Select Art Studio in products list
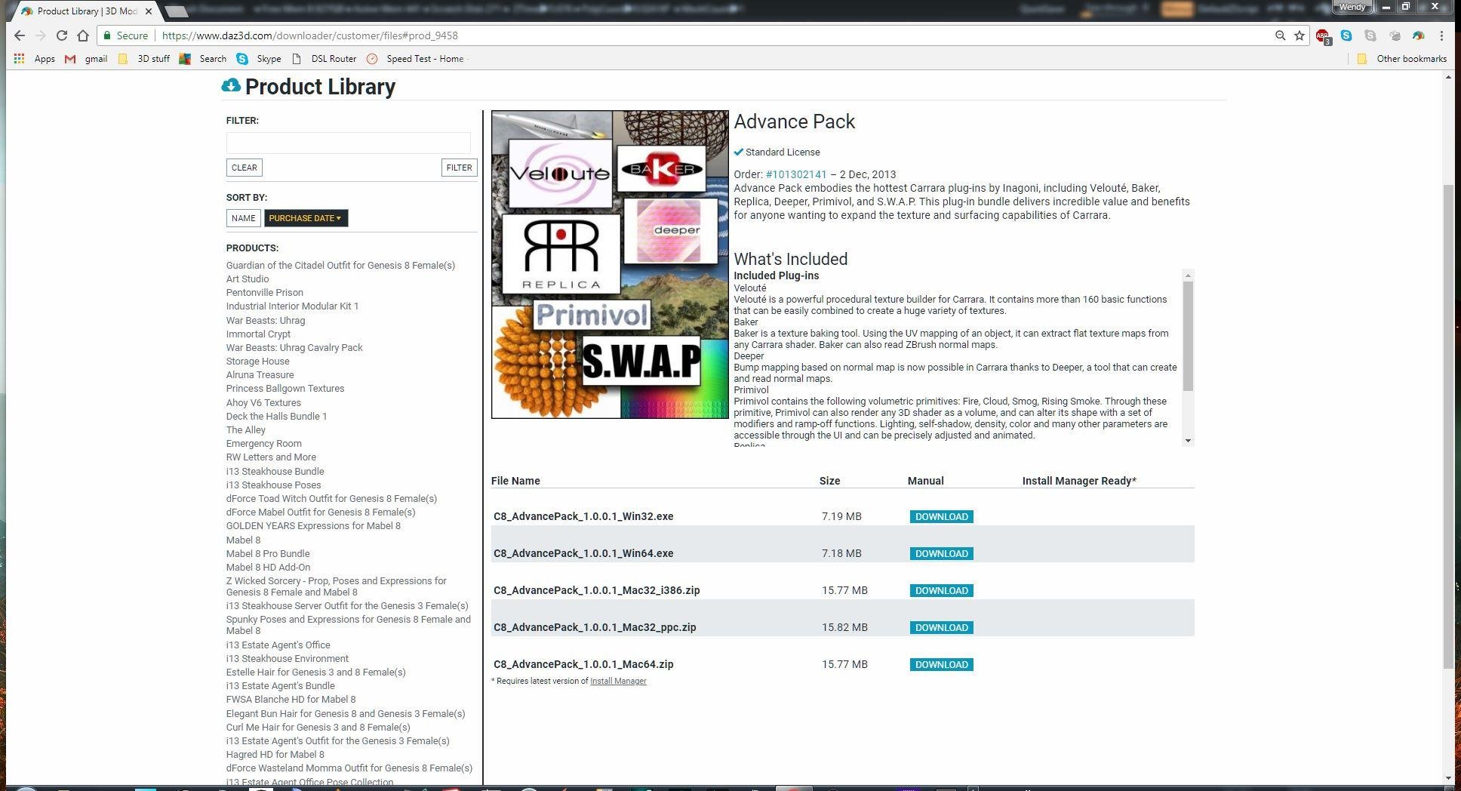Screen dimensions: 1461x791 [248, 279]
